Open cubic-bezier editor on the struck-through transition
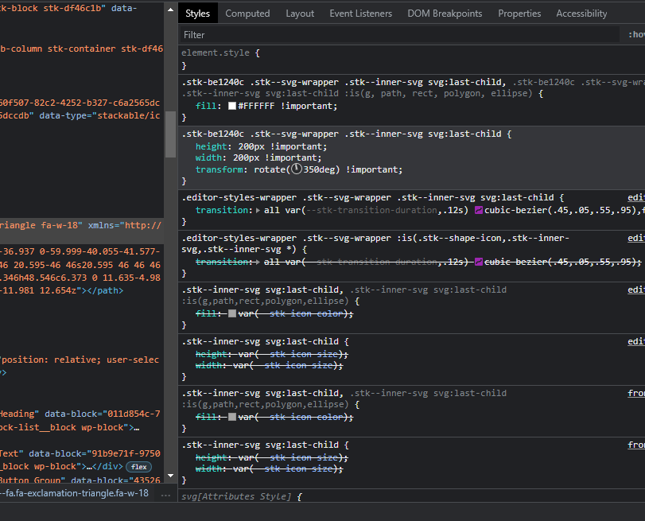This screenshot has height=521, width=645. tap(479, 262)
